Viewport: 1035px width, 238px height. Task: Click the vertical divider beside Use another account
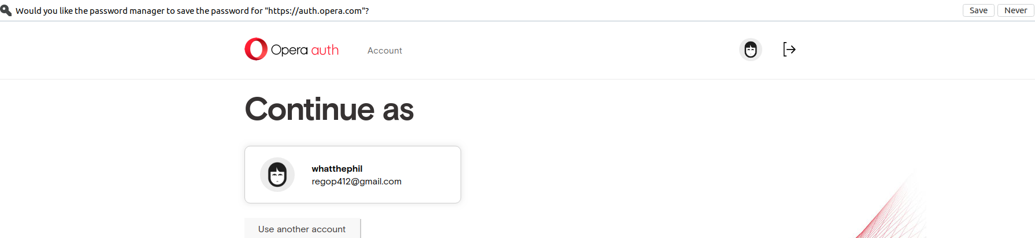pos(361,229)
